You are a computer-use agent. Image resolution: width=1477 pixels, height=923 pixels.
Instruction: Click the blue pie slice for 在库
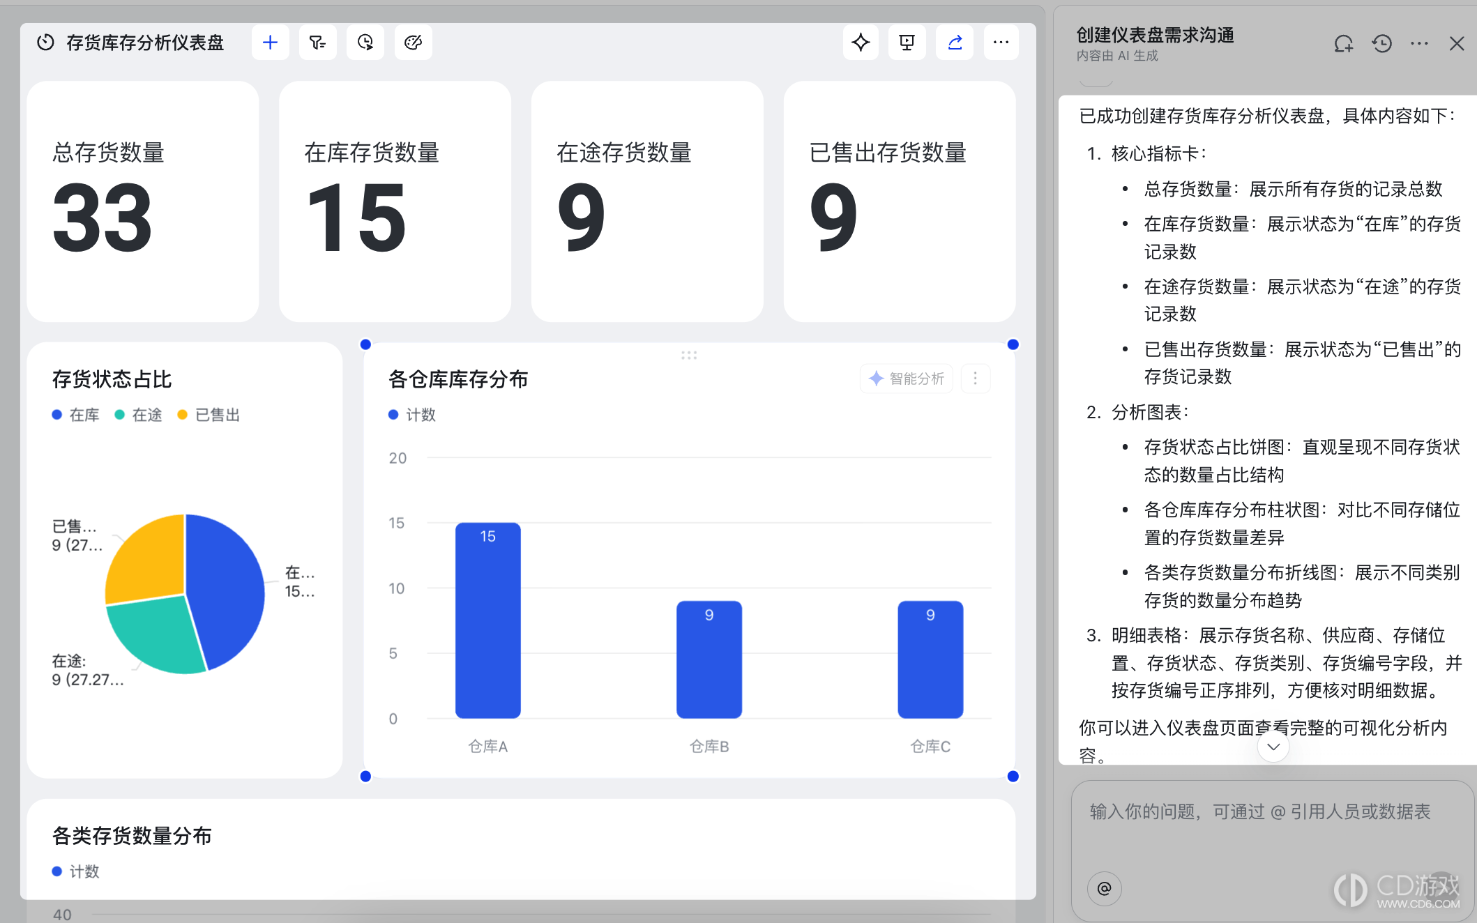click(227, 589)
